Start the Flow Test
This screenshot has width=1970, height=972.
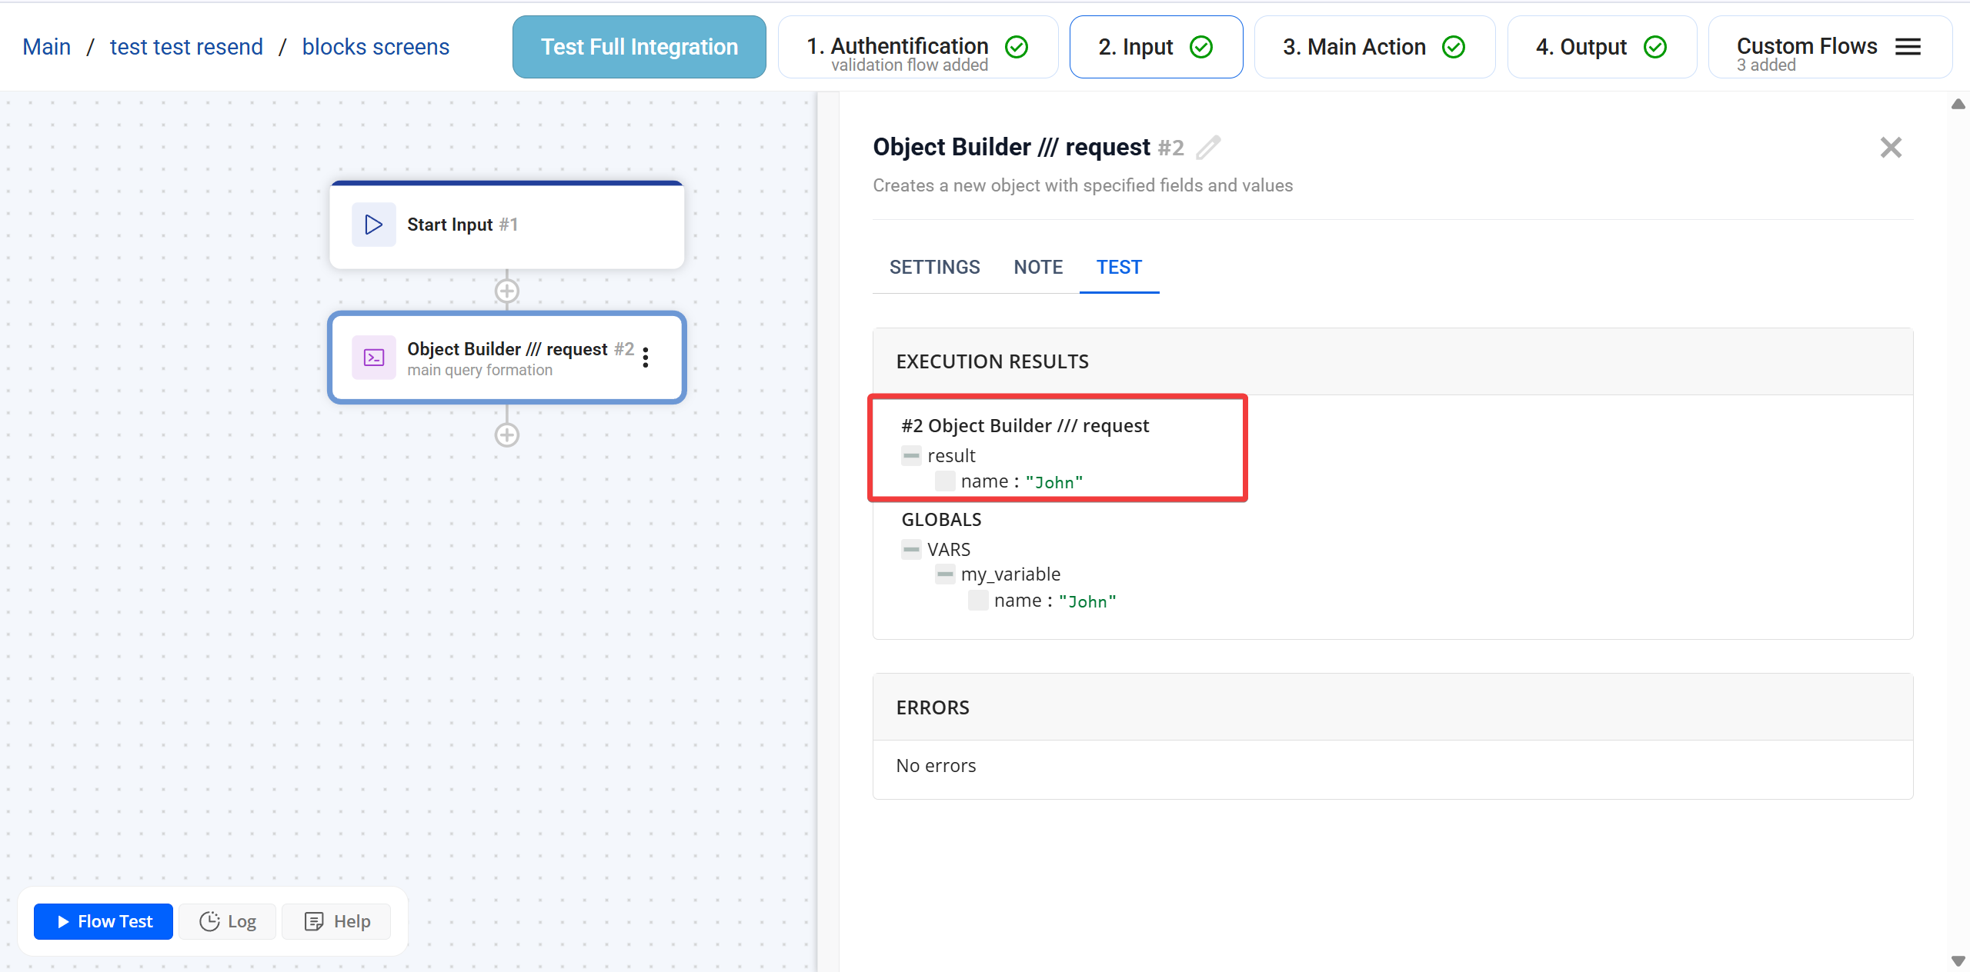point(102,920)
